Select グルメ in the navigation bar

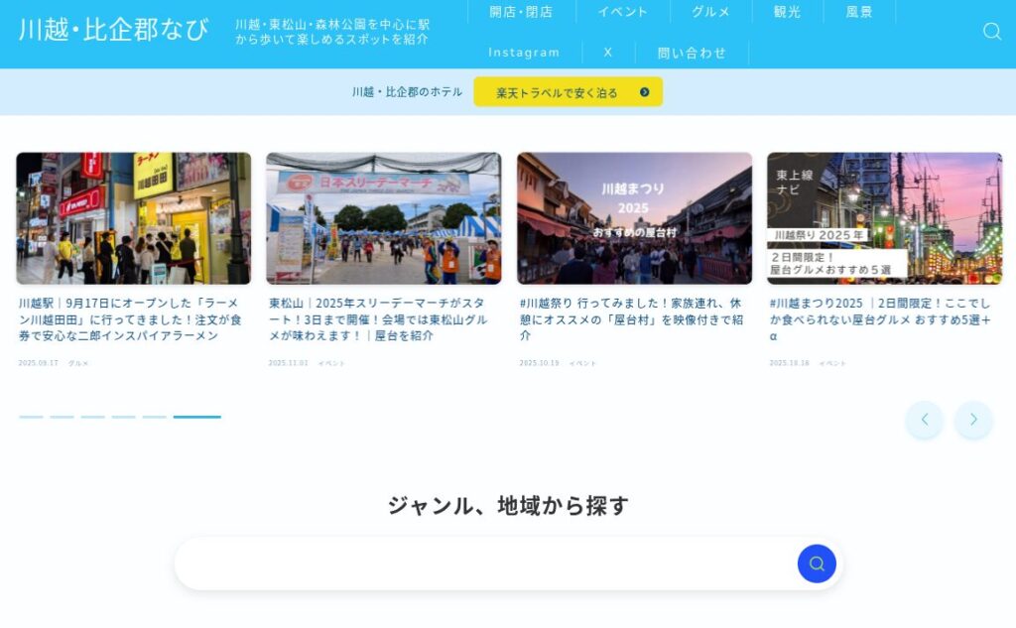710,12
